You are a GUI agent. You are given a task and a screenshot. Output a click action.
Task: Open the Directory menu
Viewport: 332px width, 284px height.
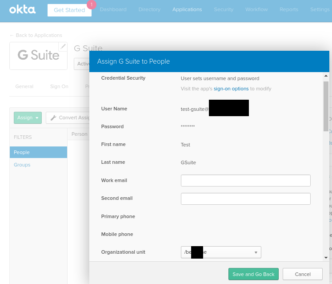149,9
